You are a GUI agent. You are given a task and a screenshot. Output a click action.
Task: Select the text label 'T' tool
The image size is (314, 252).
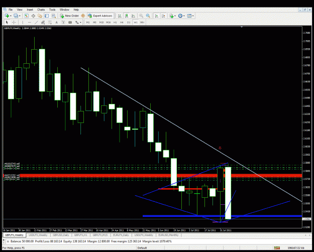(x=63, y=23)
